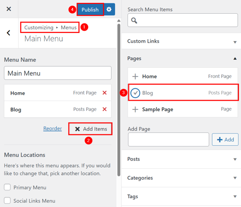Viewport: 241px width, 207px height.
Task: Click the panel's vertical scrollbar
Action: click(119, 100)
